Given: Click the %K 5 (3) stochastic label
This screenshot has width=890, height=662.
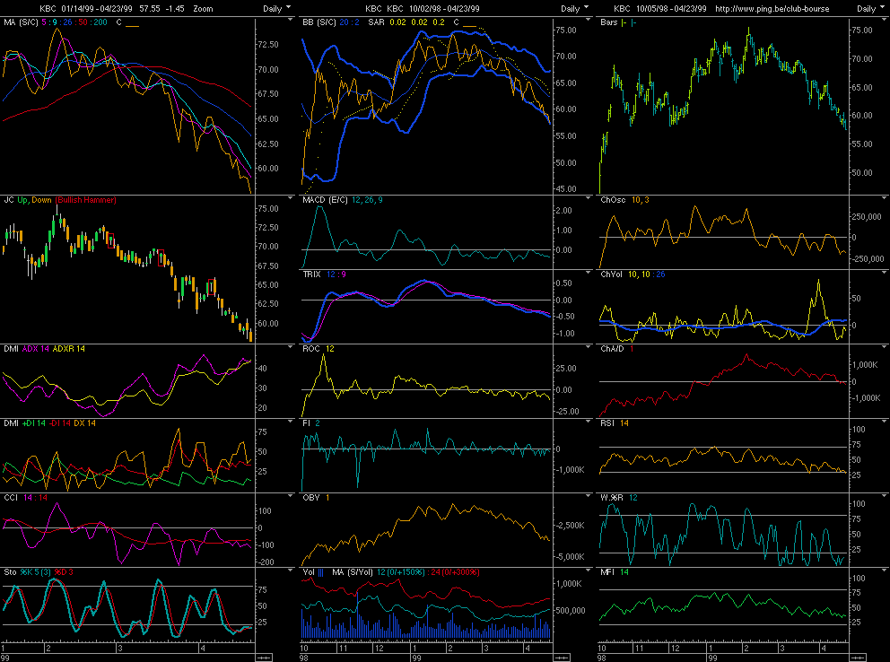Looking at the screenshot, I should pos(36,572).
